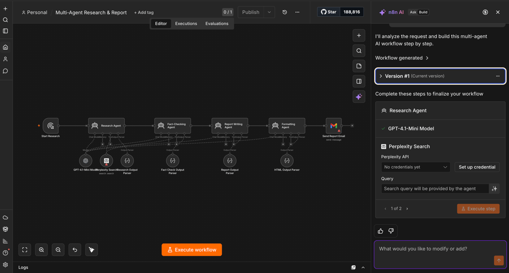
Task: Pop out the Logs panel
Action: 353,268
